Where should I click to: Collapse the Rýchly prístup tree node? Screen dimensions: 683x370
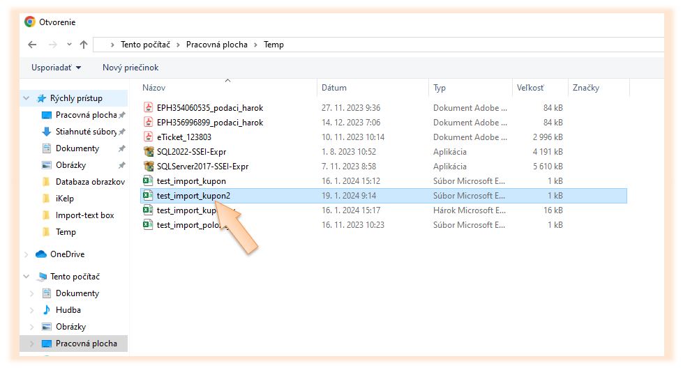[27, 98]
